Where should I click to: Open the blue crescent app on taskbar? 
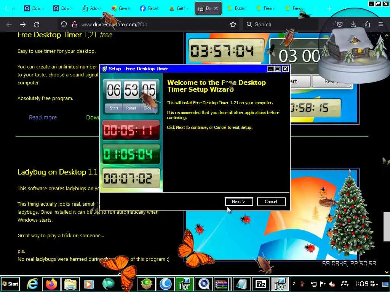point(166,284)
